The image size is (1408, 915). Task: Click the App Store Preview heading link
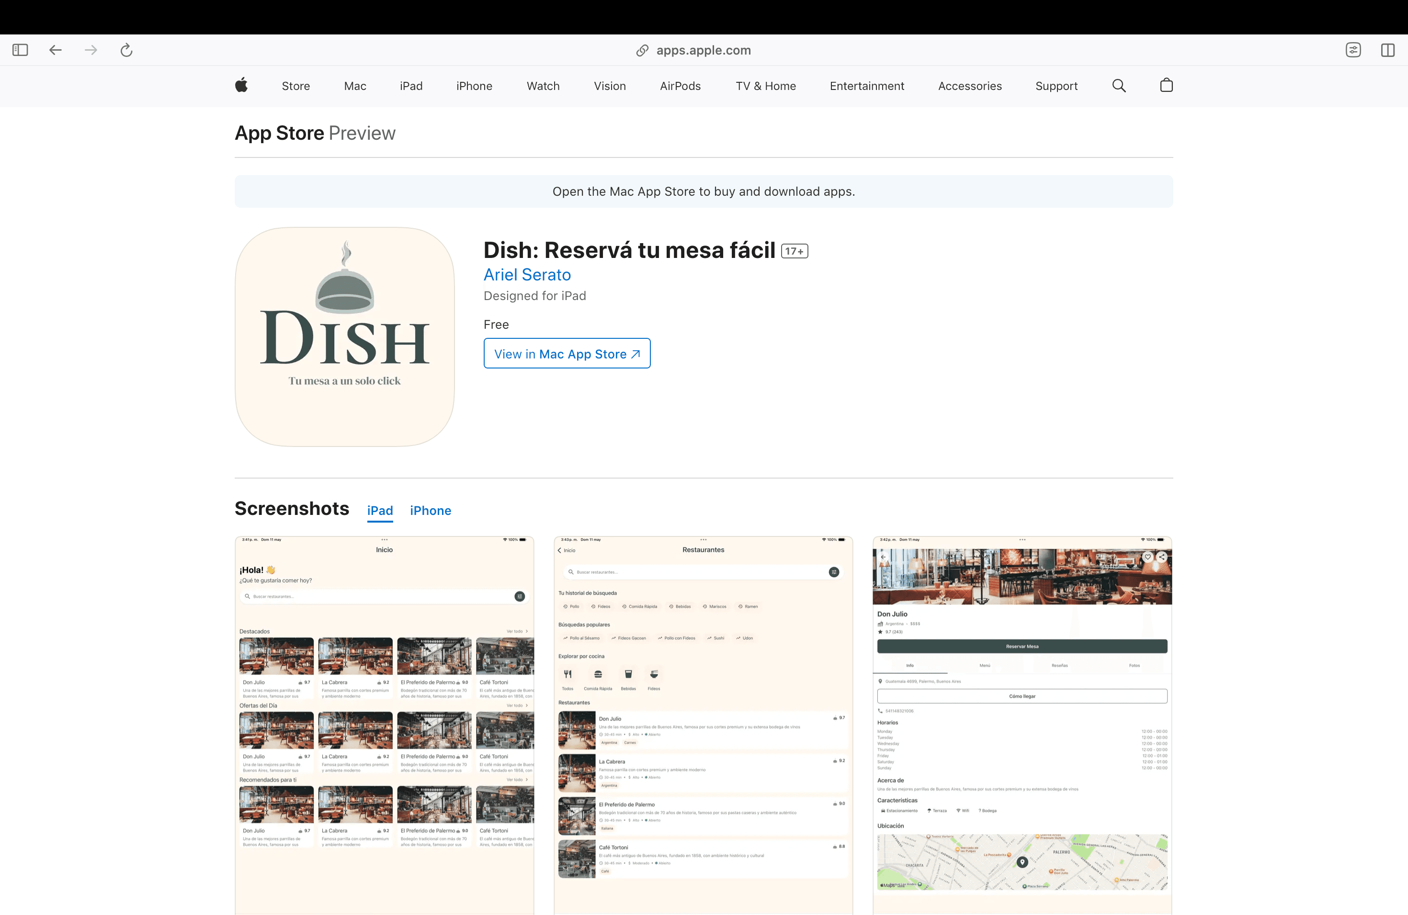coord(315,134)
